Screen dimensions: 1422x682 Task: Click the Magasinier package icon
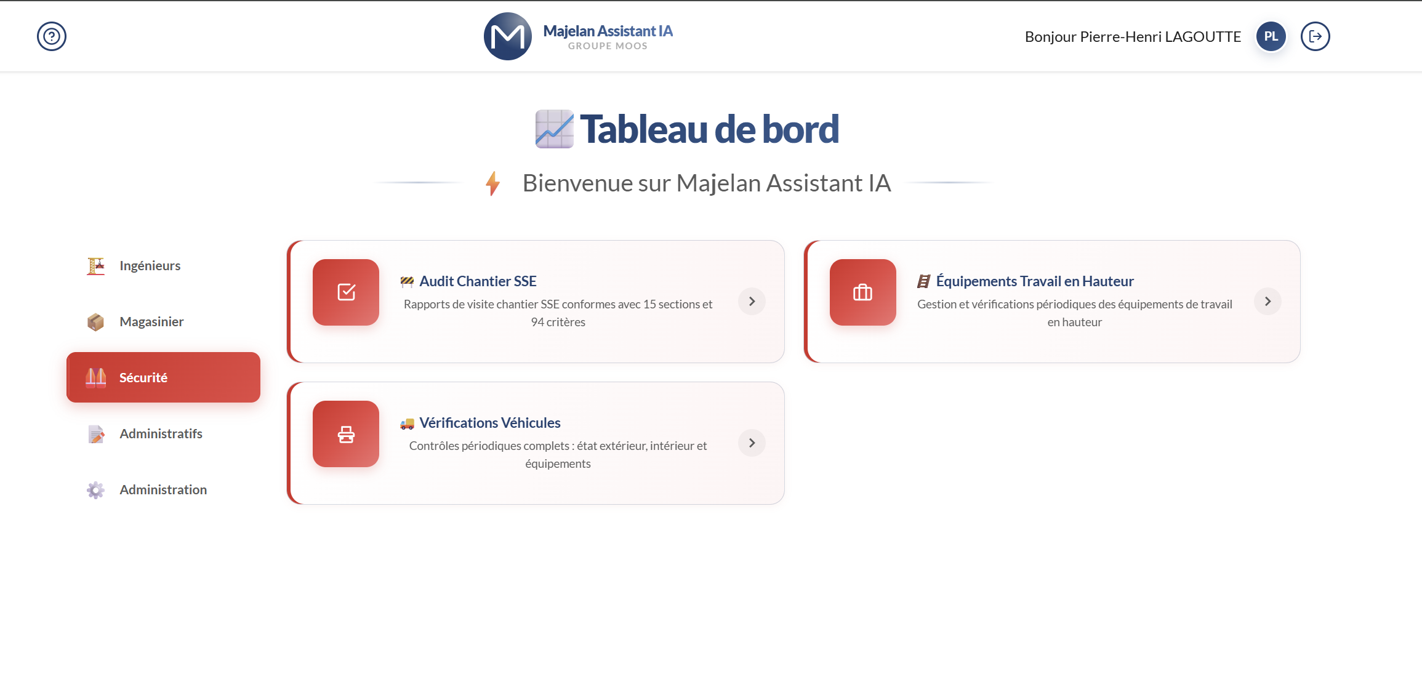click(95, 321)
